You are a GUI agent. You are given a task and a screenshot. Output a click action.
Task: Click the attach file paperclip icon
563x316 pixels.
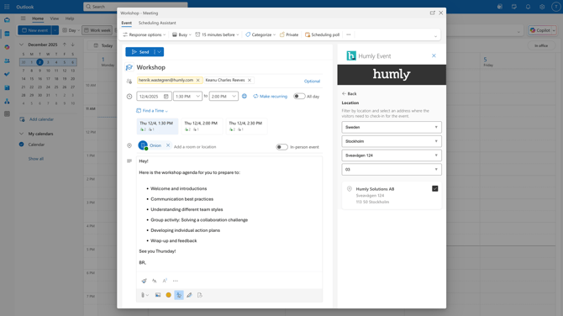click(143, 295)
